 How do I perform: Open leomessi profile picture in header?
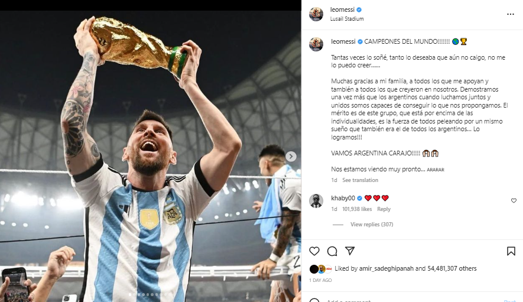pyautogui.click(x=316, y=14)
